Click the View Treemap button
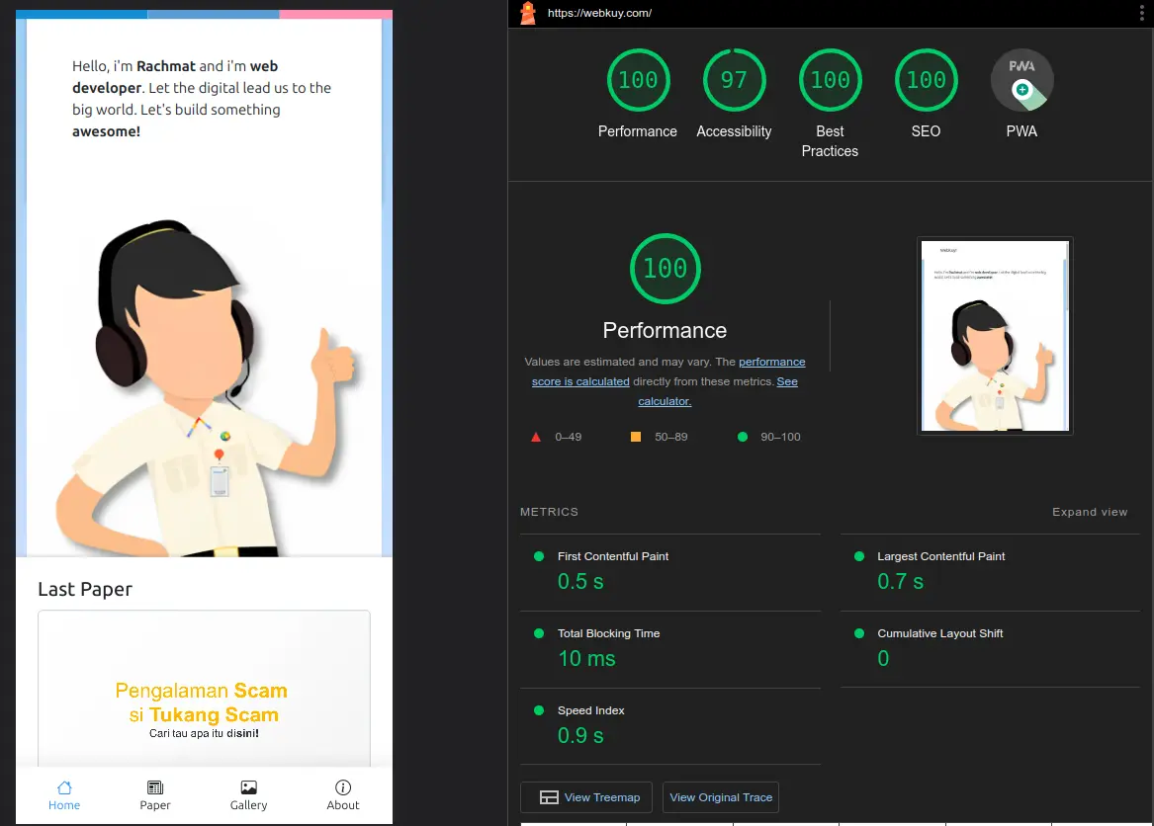 [x=589, y=797]
